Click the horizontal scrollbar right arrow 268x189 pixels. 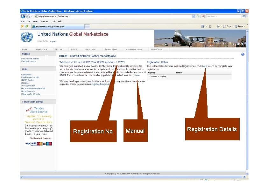pyautogui.click(x=244, y=177)
